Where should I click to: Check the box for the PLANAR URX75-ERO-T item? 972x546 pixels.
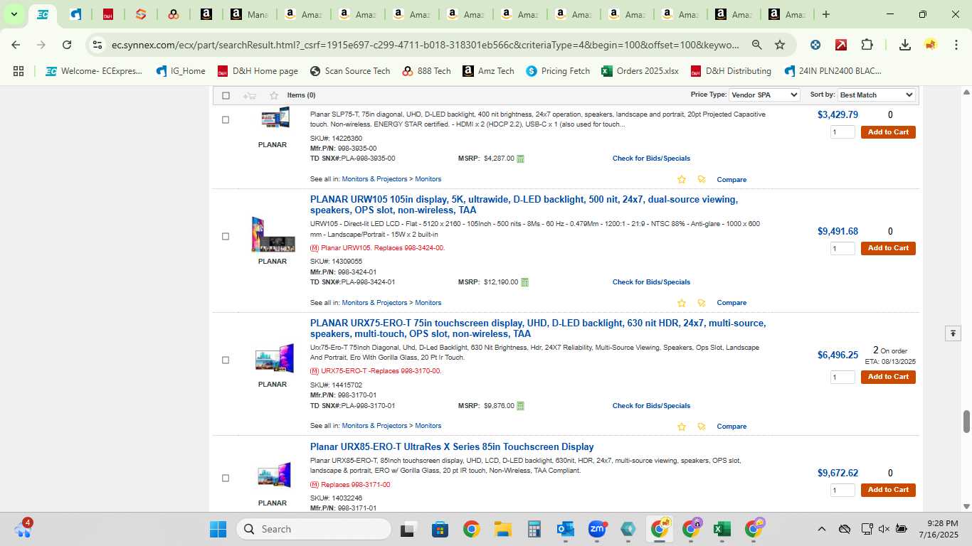tap(226, 360)
